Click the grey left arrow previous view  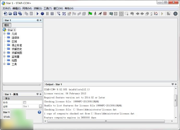pos(137,14)
